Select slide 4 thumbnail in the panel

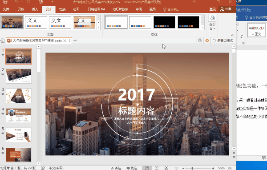click(x=19, y=115)
